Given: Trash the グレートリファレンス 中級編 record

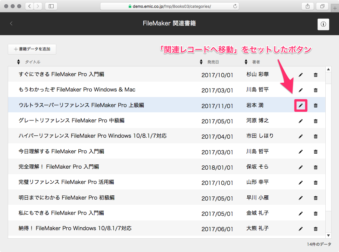Looking at the screenshot, I should 316,121.
